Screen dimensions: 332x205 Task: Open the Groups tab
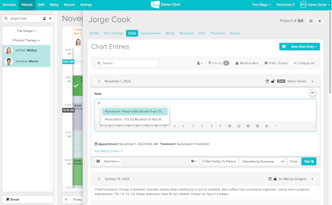click(235, 33)
